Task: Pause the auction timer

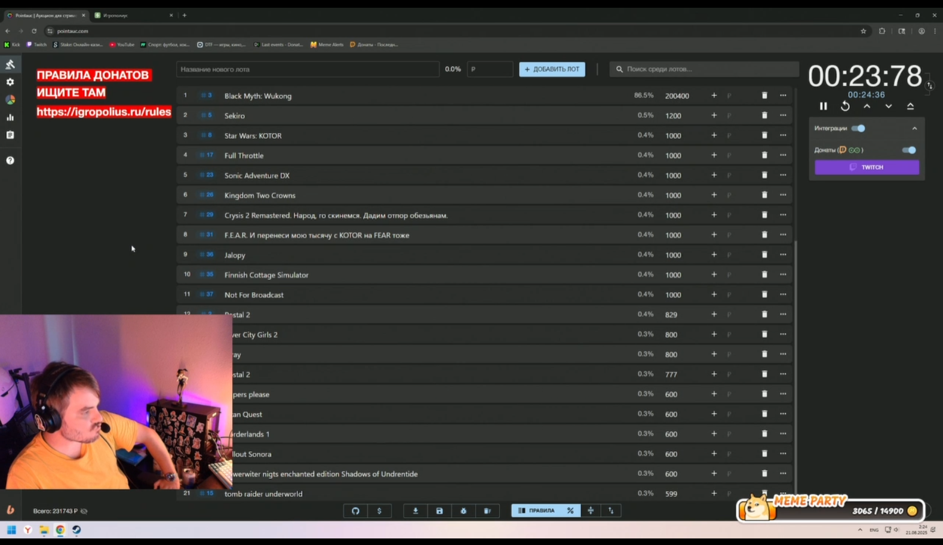Action: [824, 106]
